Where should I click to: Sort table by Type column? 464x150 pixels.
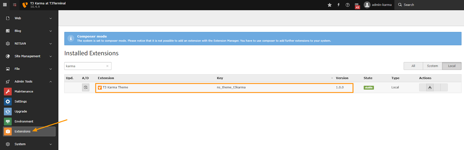[395, 78]
